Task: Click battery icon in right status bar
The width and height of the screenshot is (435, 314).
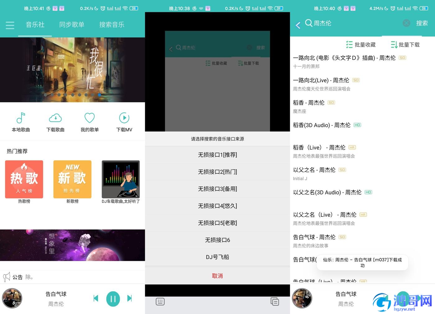Action: click(x=424, y=8)
